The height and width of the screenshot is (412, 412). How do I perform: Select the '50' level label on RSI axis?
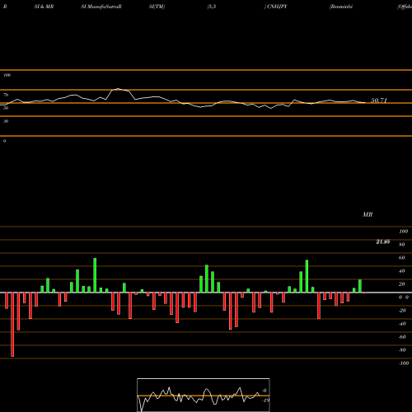point(6,108)
